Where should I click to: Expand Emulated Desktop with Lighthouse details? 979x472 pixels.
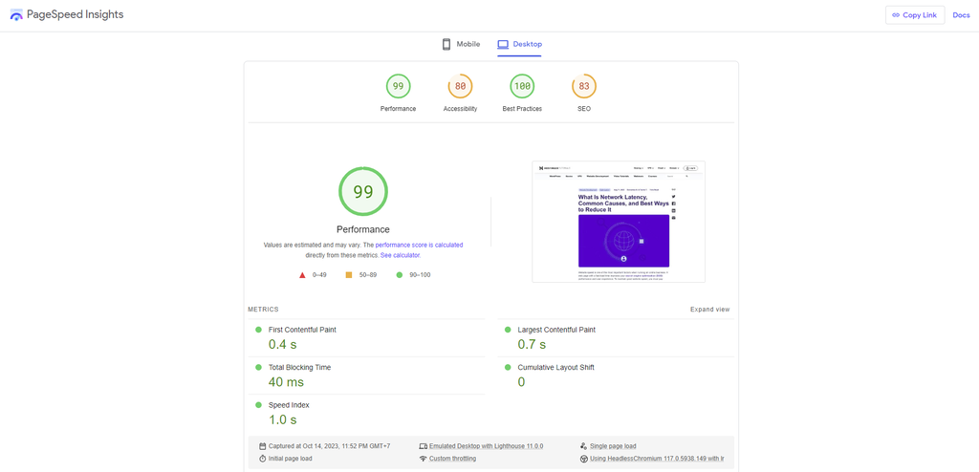point(486,446)
